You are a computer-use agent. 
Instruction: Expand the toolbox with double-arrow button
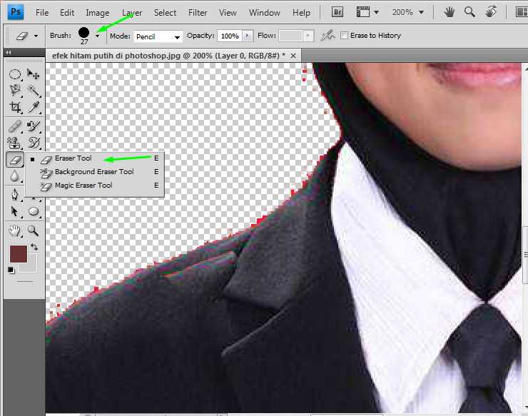click(9, 52)
